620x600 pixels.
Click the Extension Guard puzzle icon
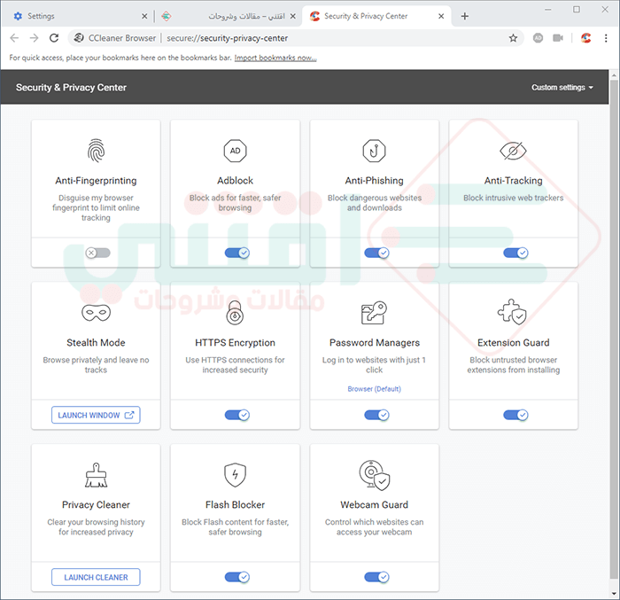512,312
